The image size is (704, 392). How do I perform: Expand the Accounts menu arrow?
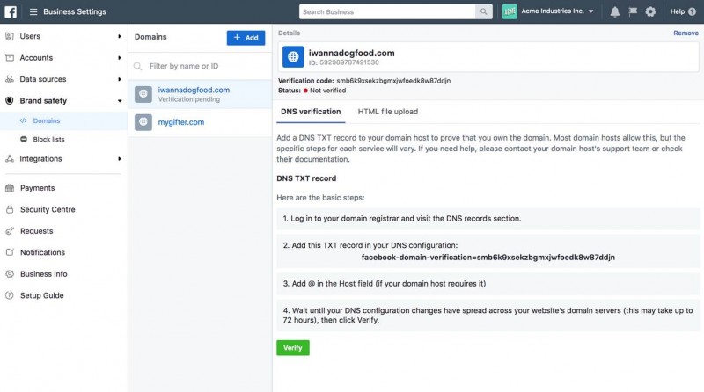120,58
